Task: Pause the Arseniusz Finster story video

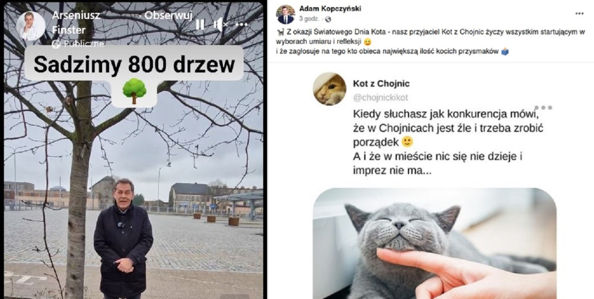Action: pos(200,24)
